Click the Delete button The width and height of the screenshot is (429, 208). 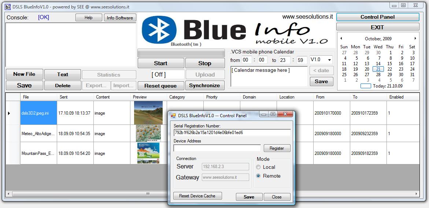pyautogui.click(x=63, y=85)
